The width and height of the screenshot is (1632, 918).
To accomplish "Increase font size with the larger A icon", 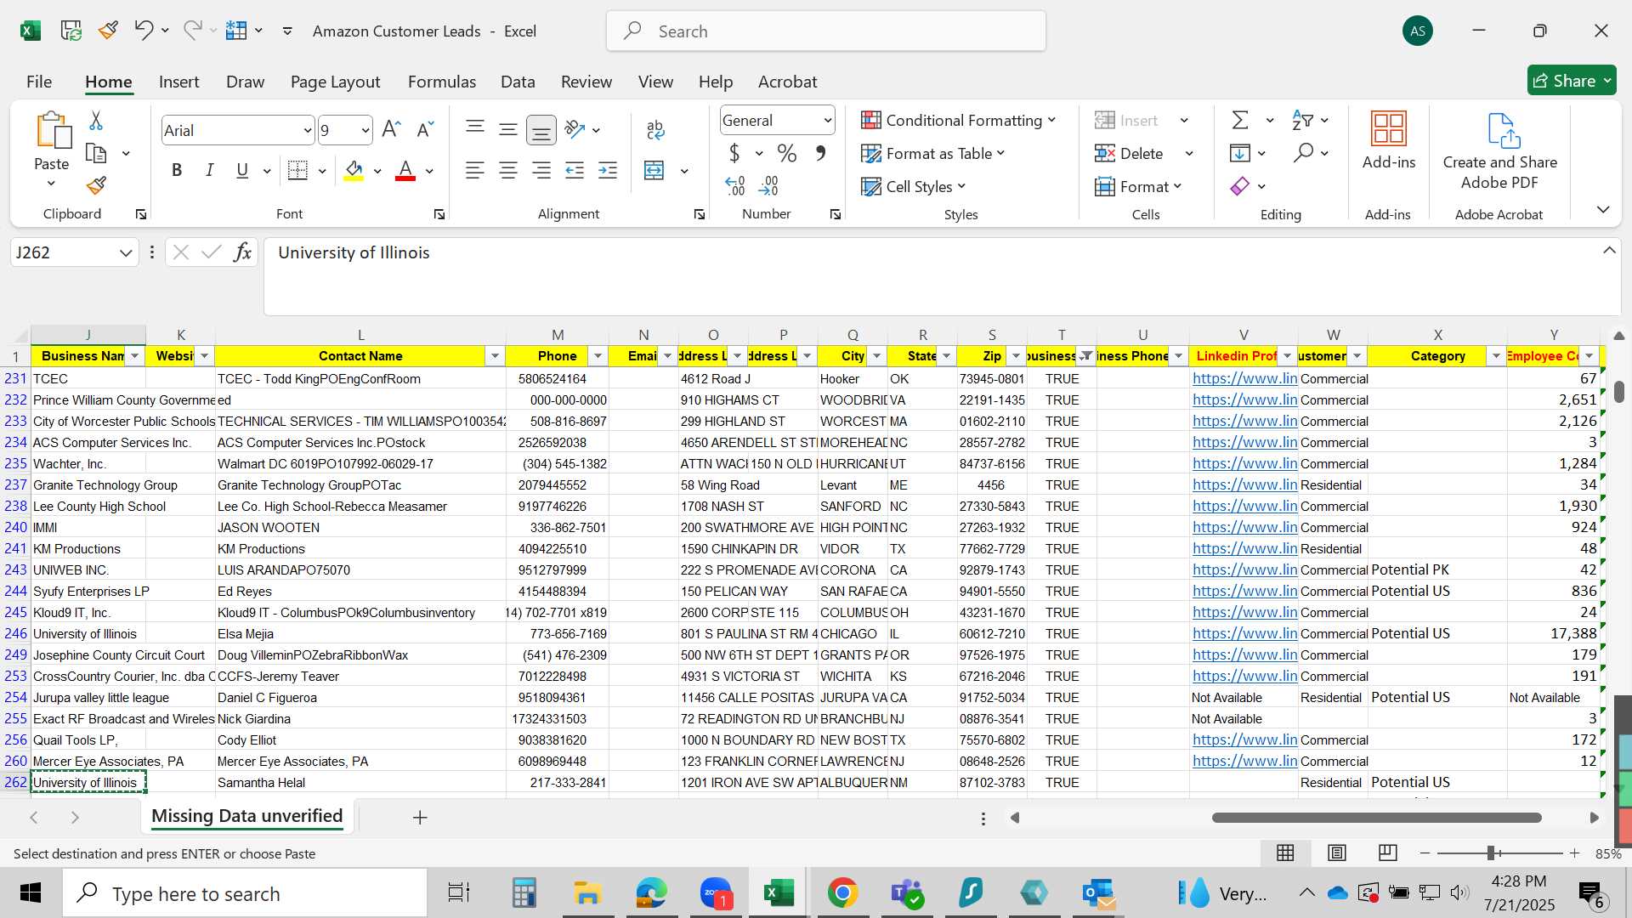I will pyautogui.click(x=391, y=129).
